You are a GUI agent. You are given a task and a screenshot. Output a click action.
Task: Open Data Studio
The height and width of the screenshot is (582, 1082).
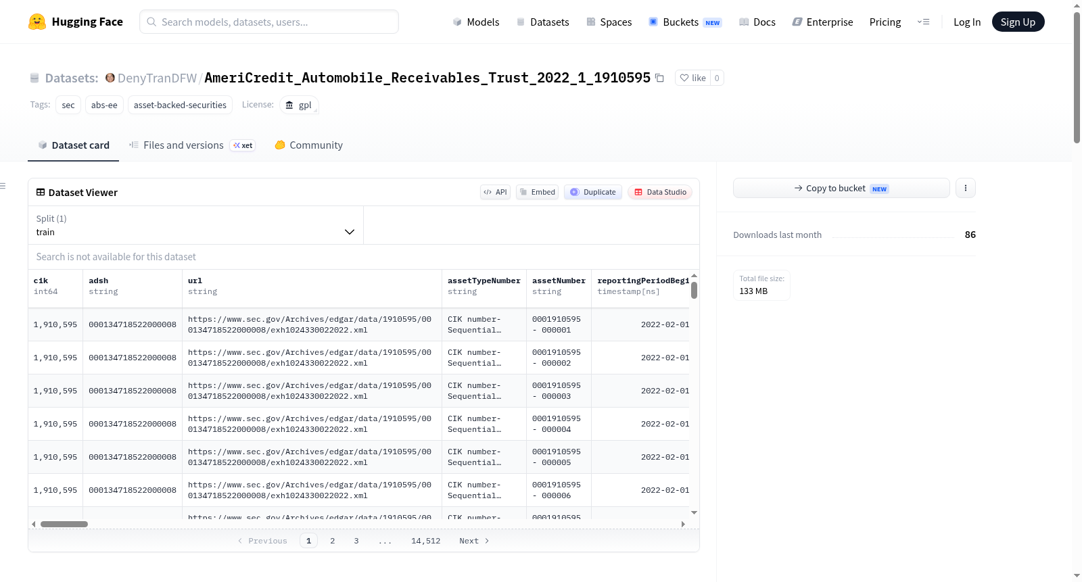point(660,192)
